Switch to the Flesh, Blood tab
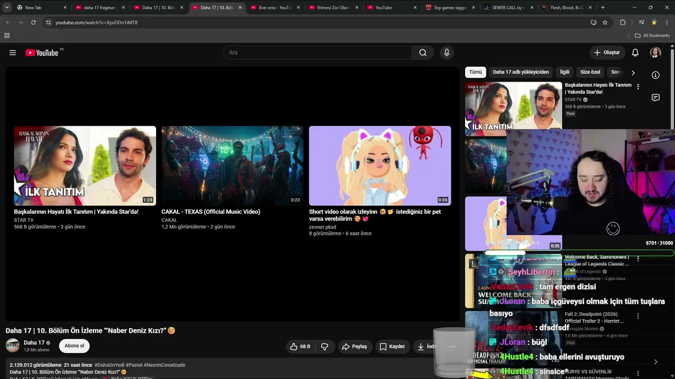The height and width of the screenshot is (379, 675). pos(567,8)
